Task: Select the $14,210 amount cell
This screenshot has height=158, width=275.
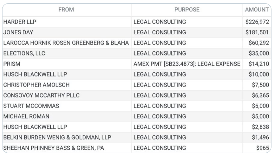Action: click(x=259, y=64)
